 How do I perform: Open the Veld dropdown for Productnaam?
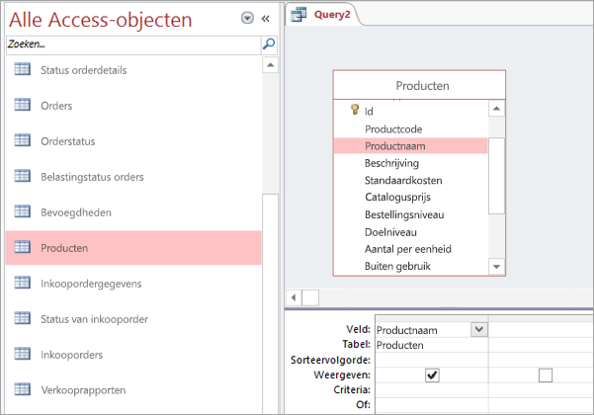478,329
